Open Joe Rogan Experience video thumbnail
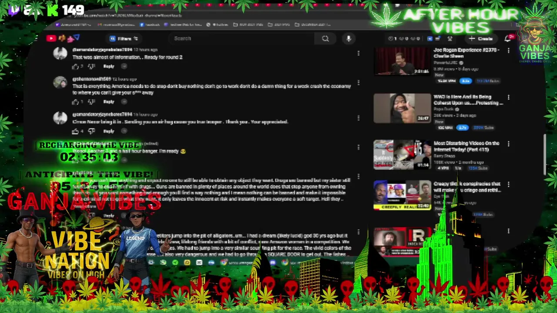This screenshot has width=557, height=313. [x=402, y=61]
